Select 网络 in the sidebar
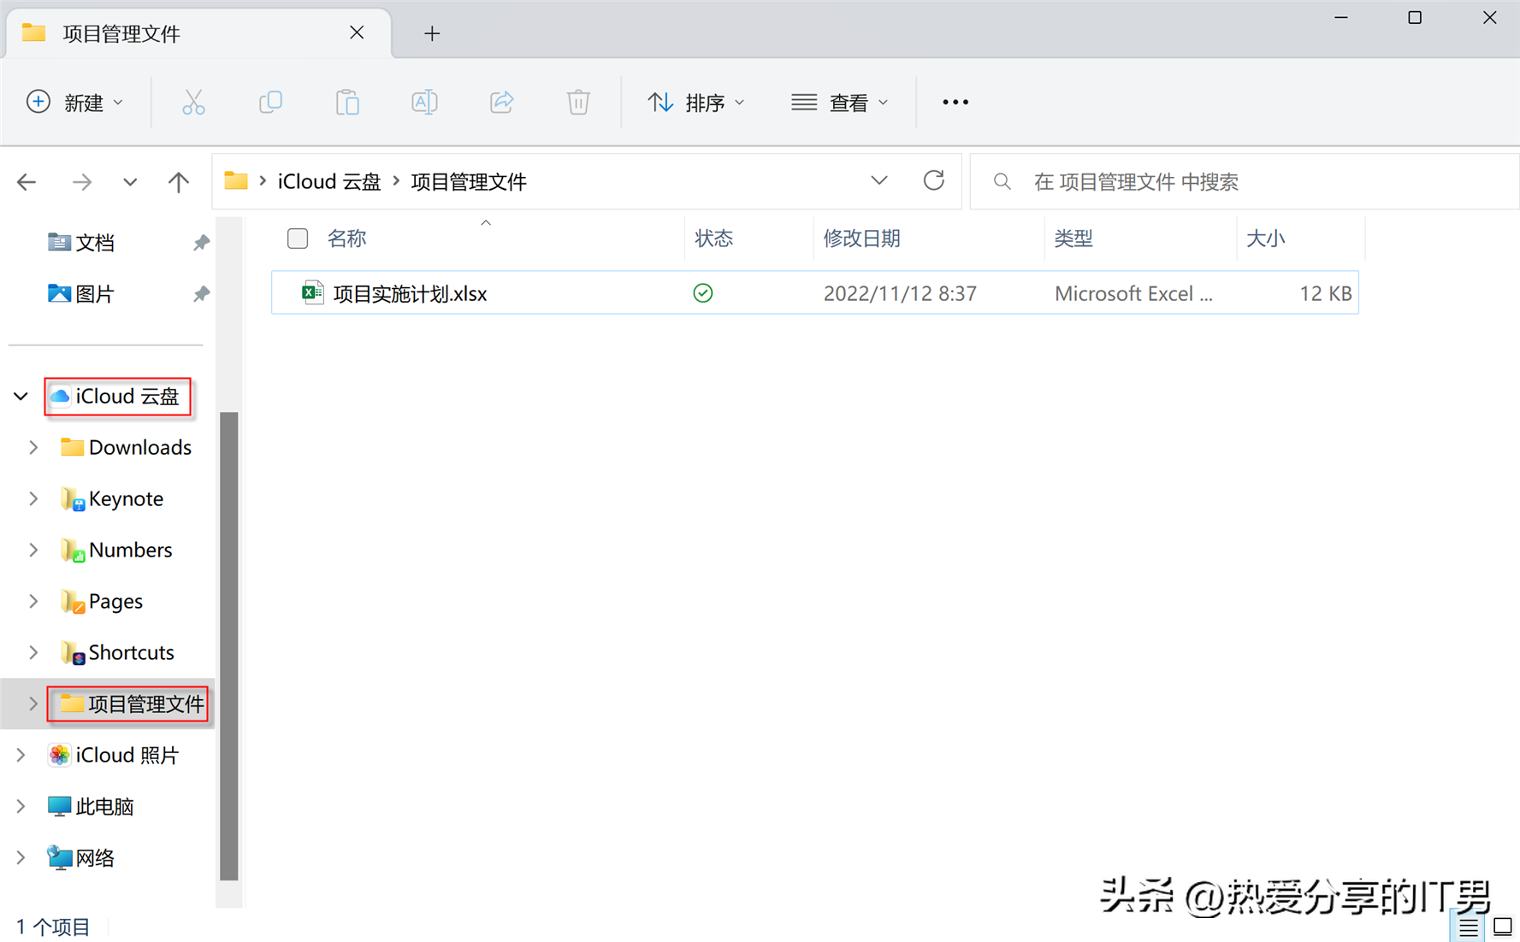 81,857
